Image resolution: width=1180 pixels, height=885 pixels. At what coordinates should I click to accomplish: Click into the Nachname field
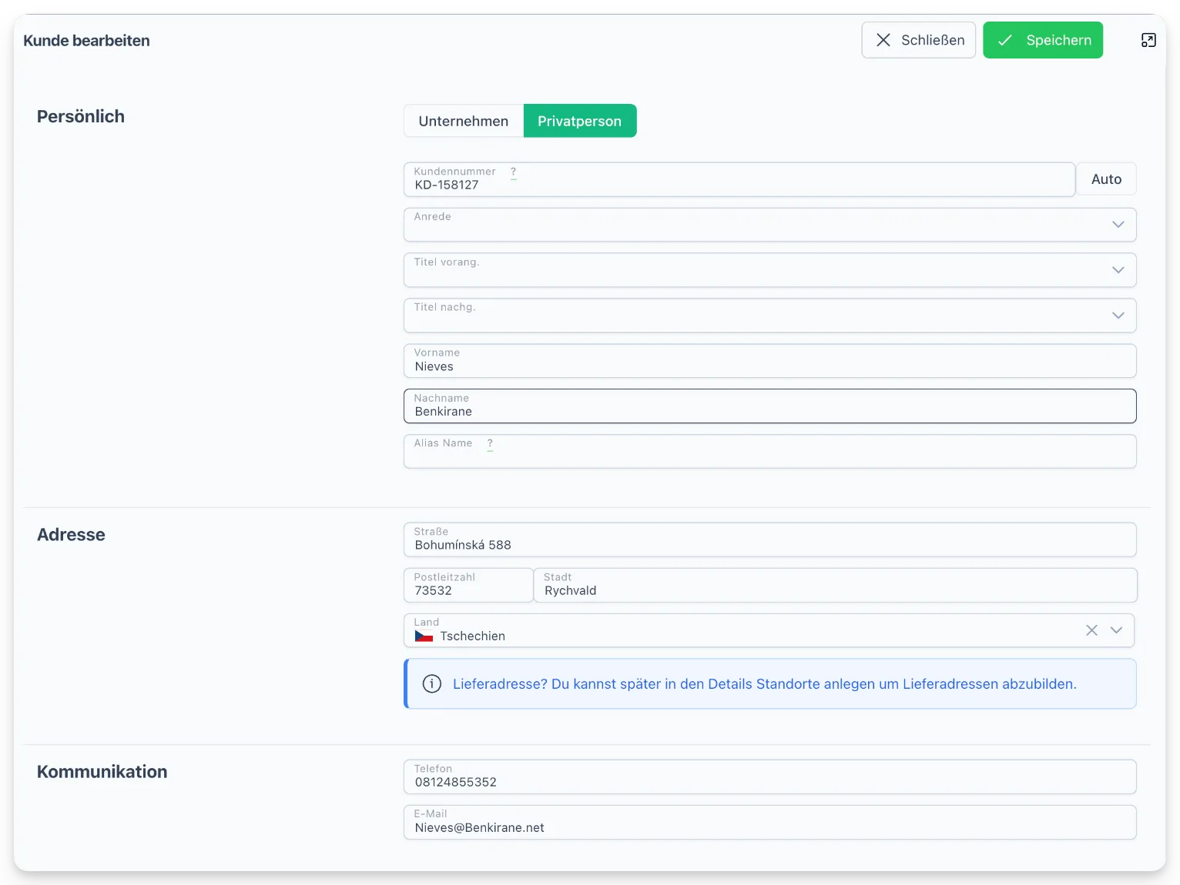tap(770, 406)
